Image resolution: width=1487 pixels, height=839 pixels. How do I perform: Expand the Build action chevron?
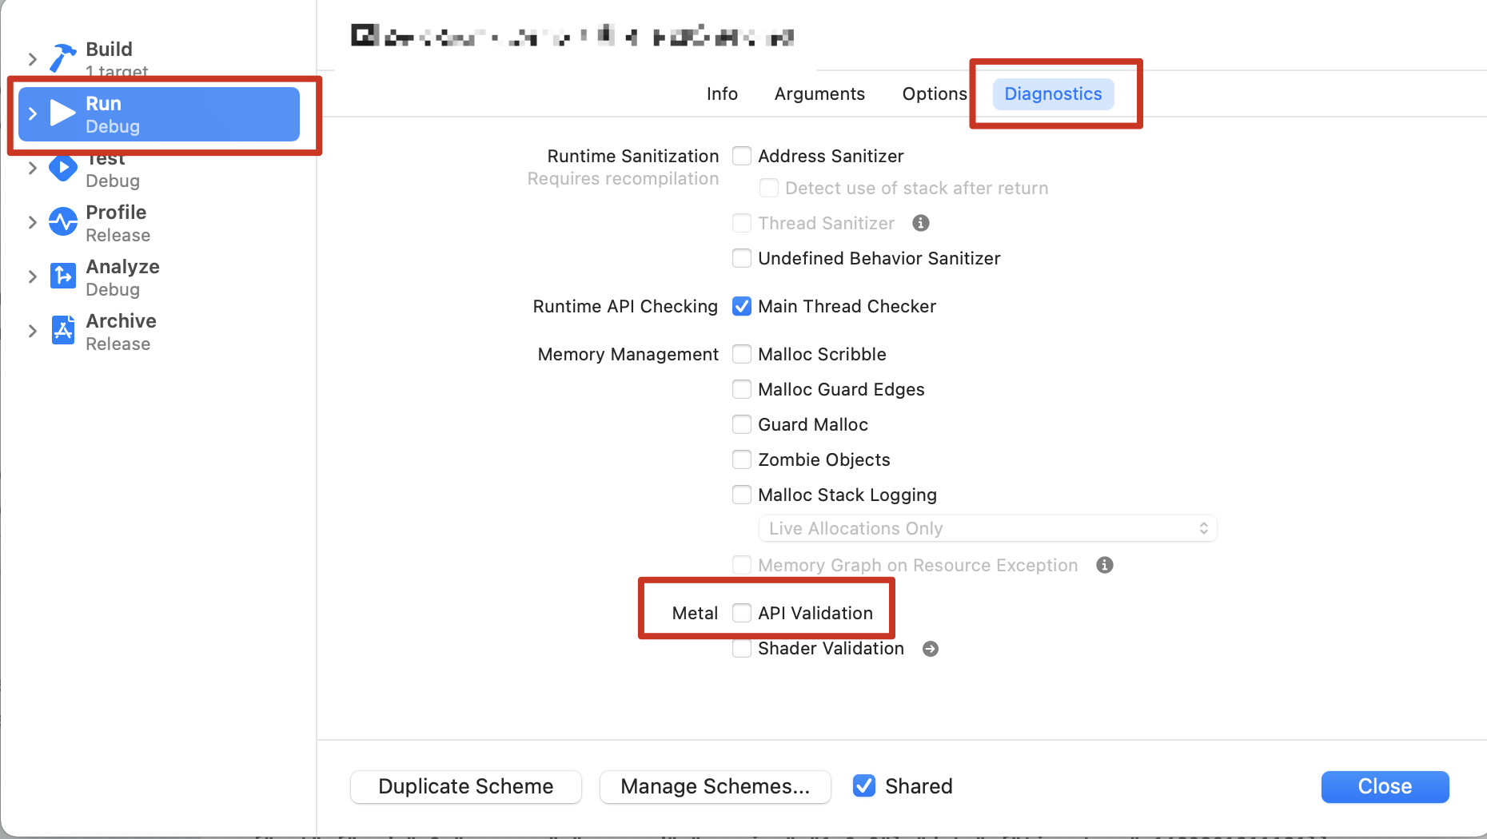(x=33, y=59)
